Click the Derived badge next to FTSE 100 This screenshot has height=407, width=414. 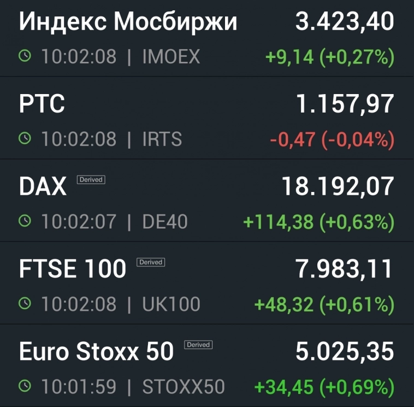pyautogui.click(x=151, y=262)
